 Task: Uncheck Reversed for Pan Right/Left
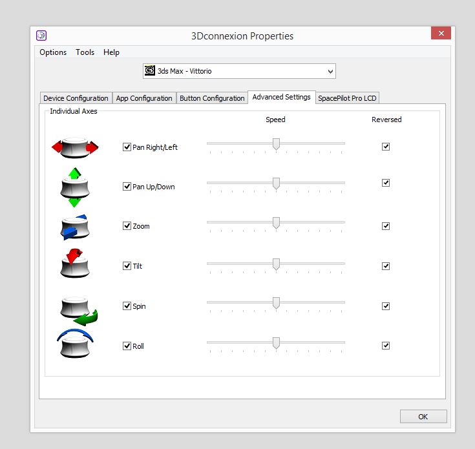pos(386,147)
